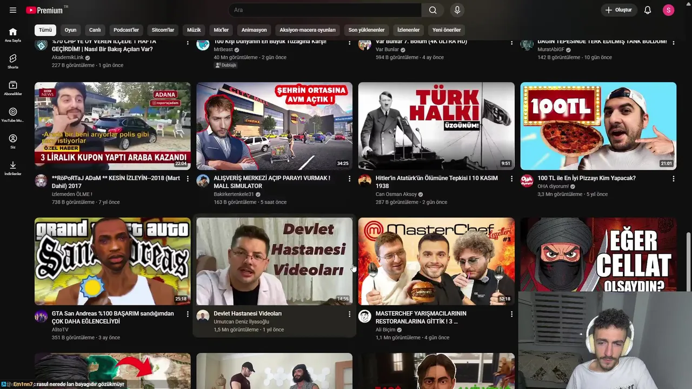Select the Mix'ler filter chip
Screen dimensions: 692x389
click(221, 30)
